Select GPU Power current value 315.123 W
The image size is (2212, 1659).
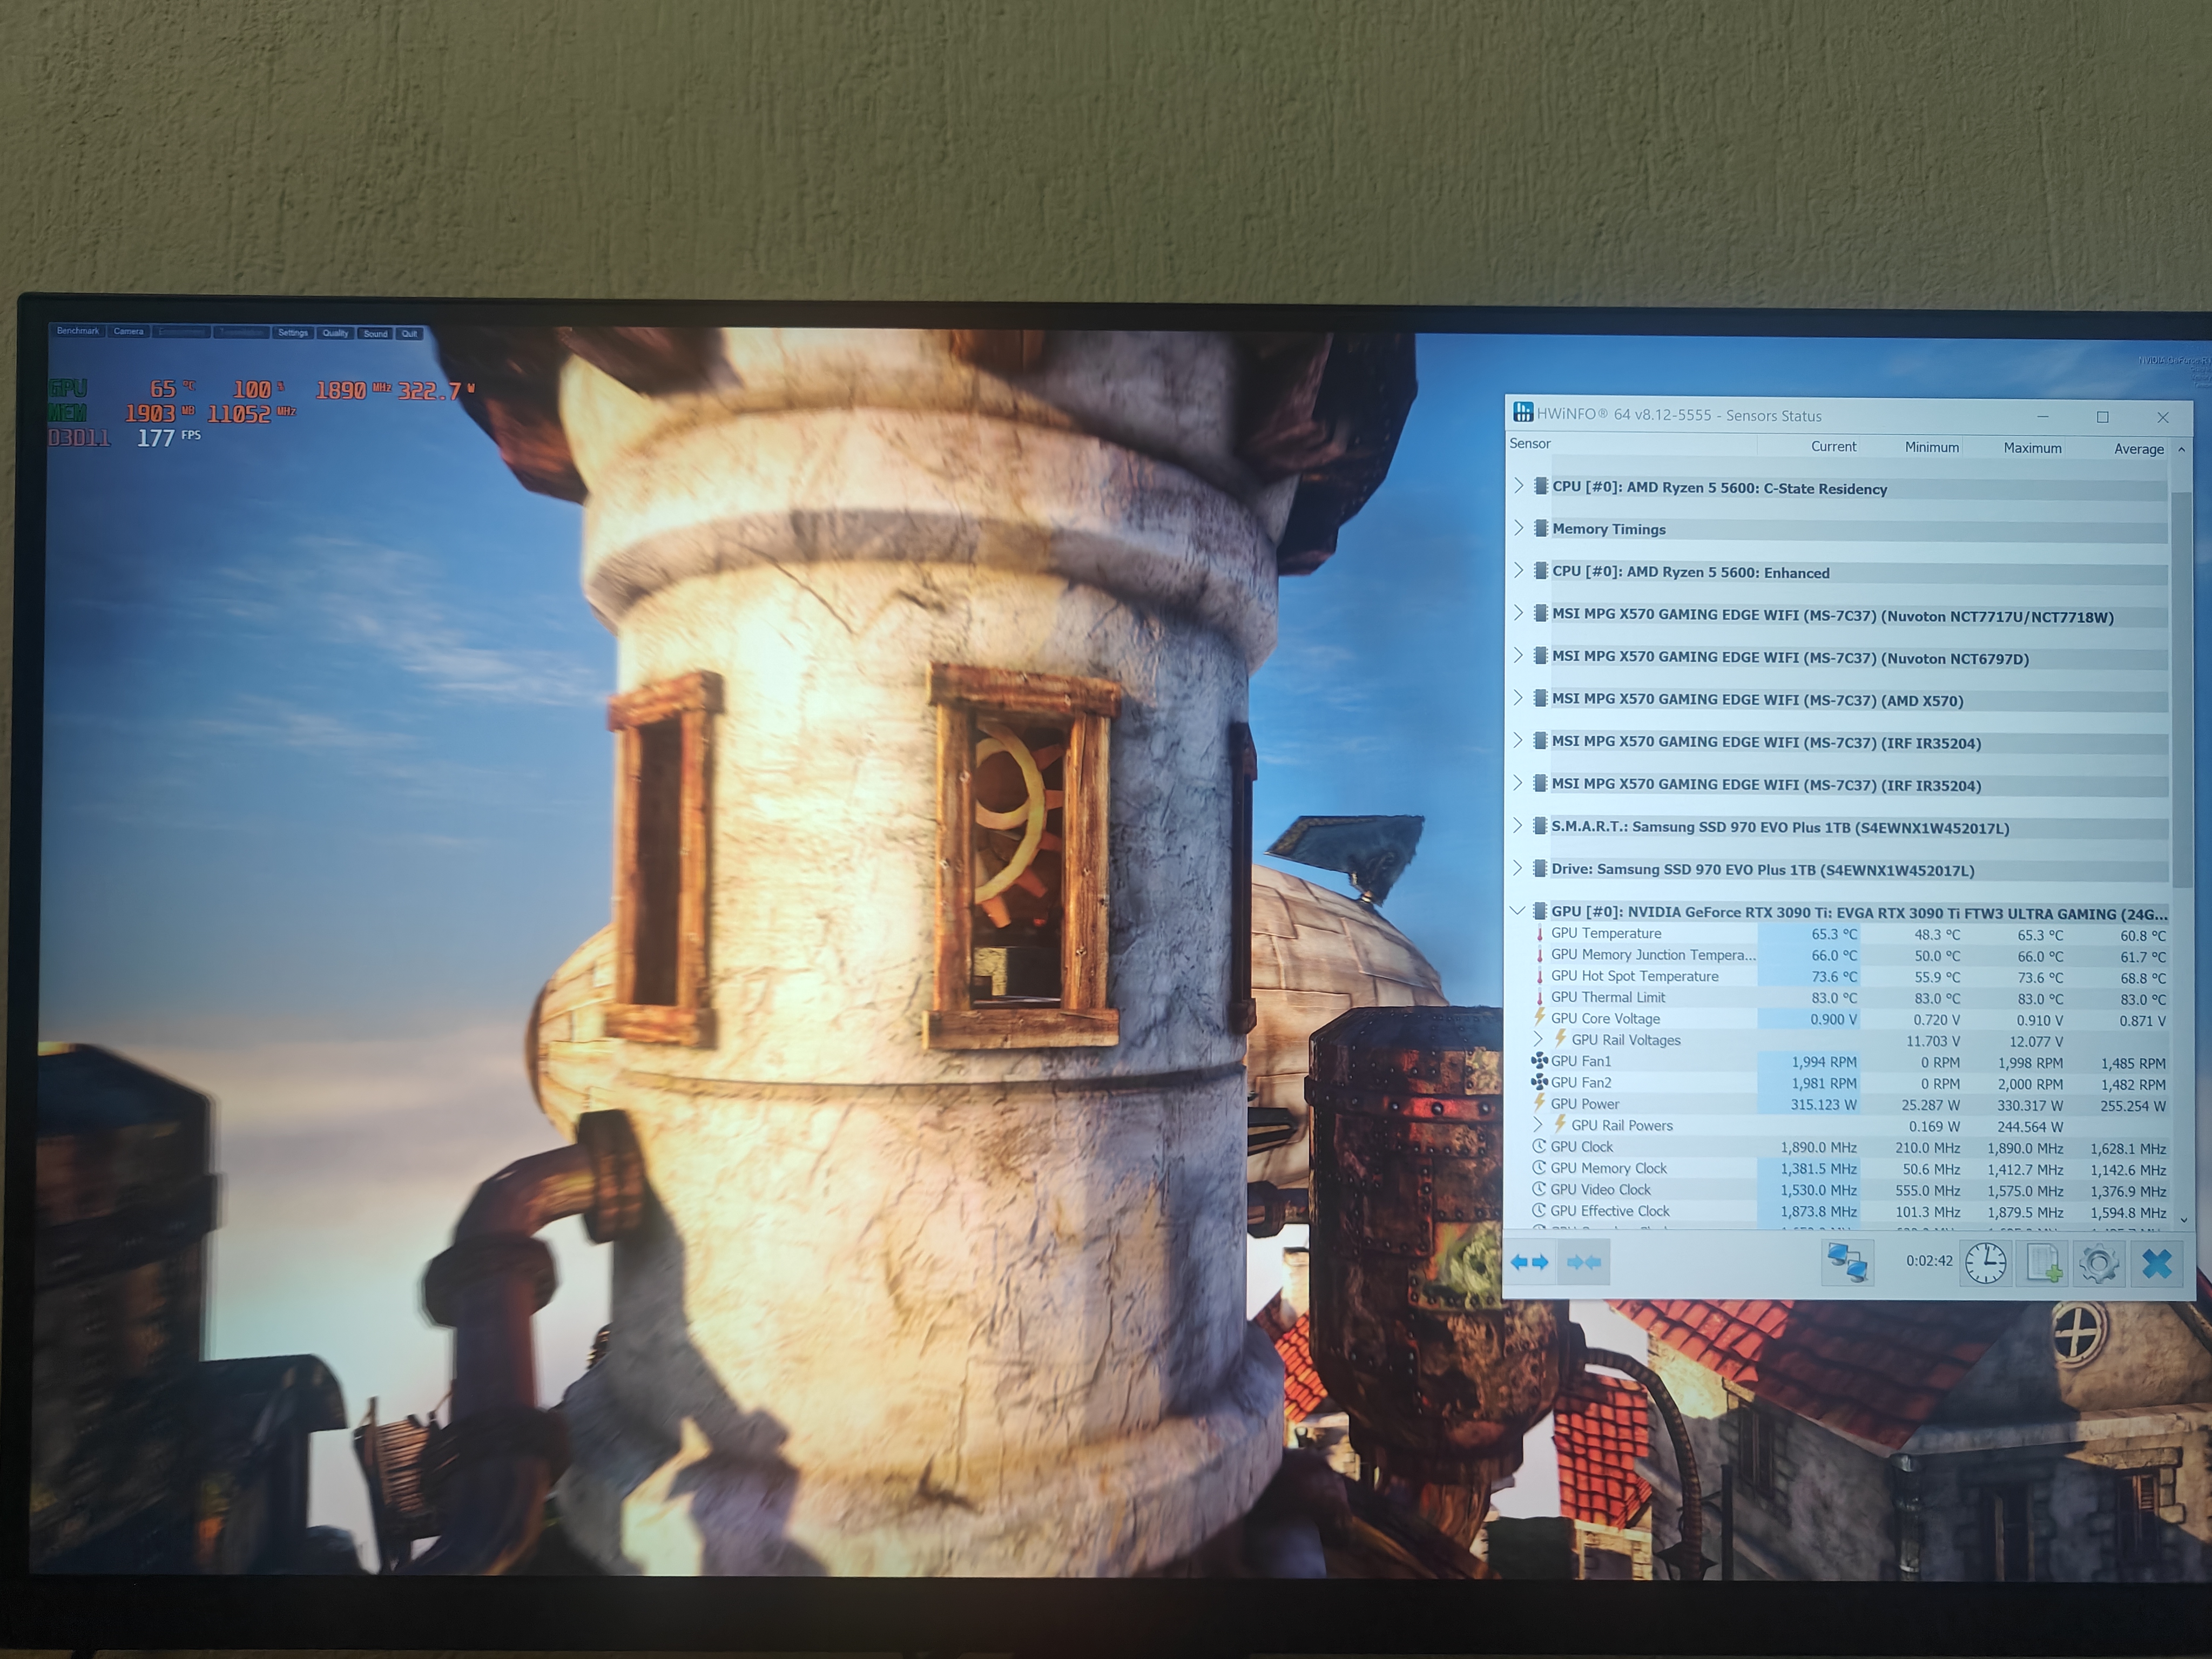[1823, 1105]
